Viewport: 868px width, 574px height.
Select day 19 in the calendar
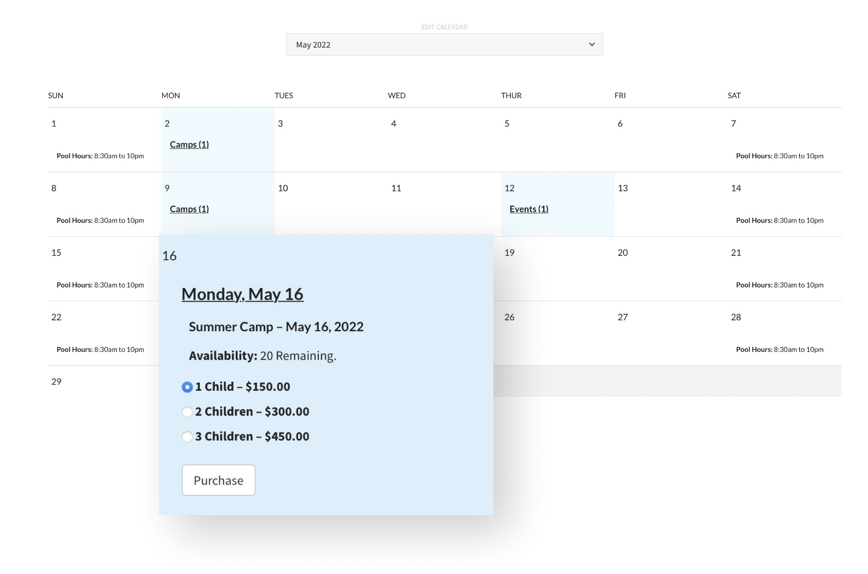(x=509, y=253)
